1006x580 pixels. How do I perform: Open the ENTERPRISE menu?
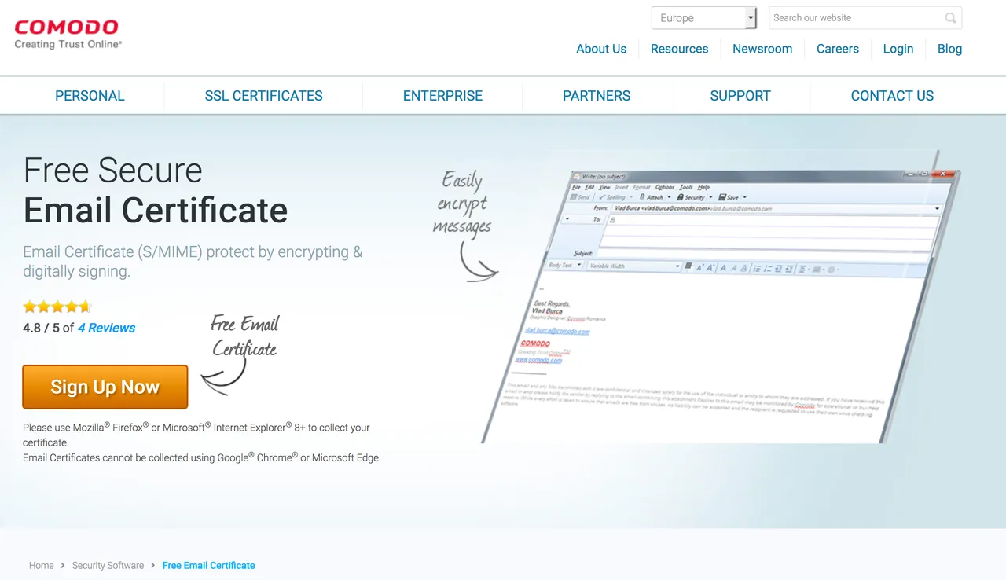[x=442, y=96]
